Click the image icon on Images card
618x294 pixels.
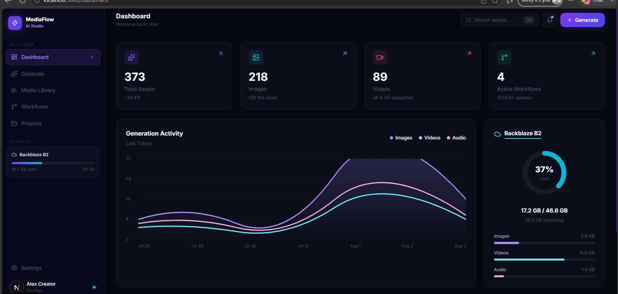coord(256,57)
